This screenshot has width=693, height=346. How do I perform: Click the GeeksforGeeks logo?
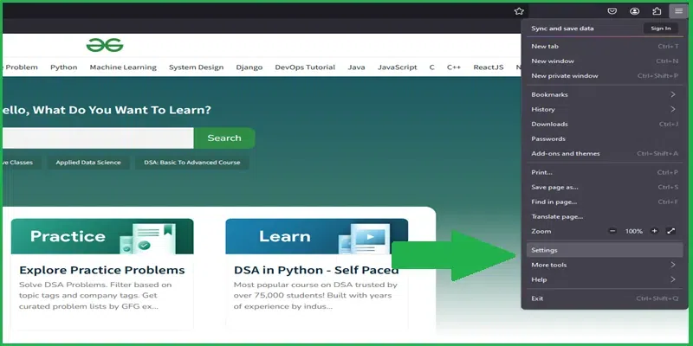[105, 45]
